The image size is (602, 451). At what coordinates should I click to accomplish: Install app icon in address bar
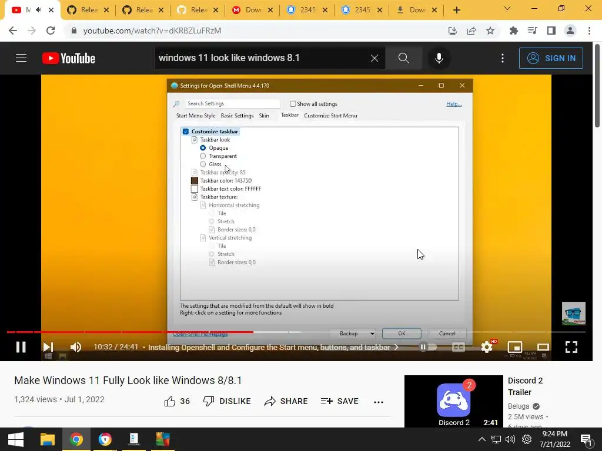pyautogui.click(x=453, y=31)
